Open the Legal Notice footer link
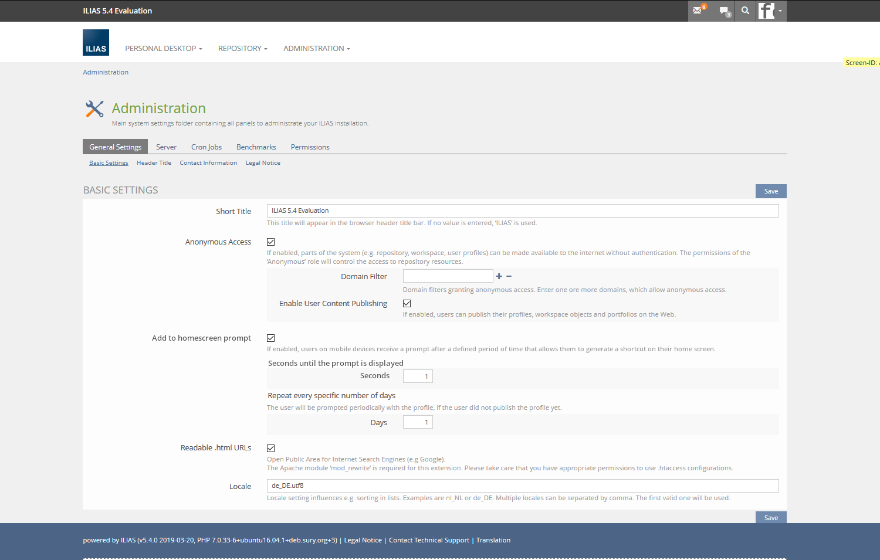Image resolution: width=880 pixels, height=560 pixels. coord(363,540)
